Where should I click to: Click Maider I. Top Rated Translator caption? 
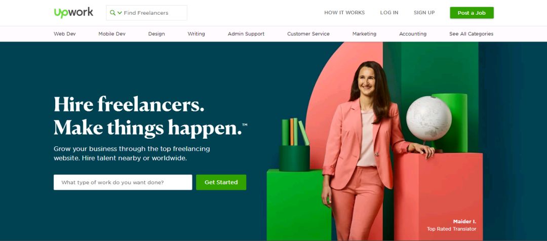(451, 225)
